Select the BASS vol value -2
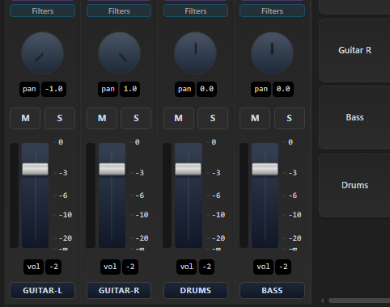Viewport: 390px width, 307px height. click(x=283, y=267)
